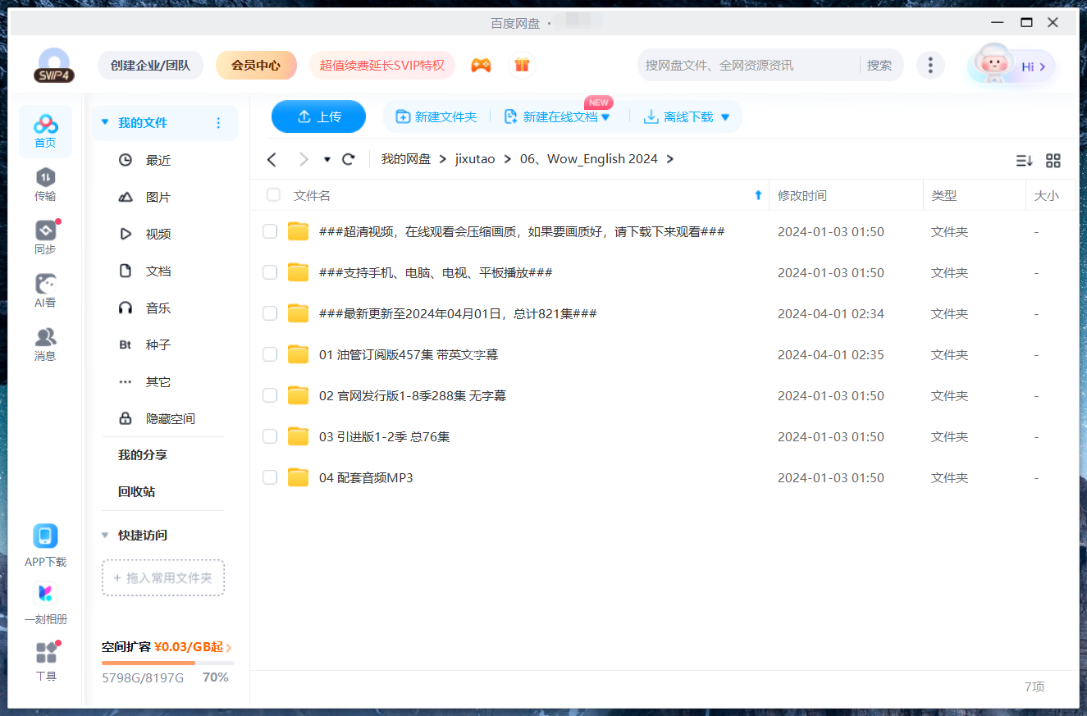Click folder icon of 03 引进版1-2季
1087x716 pixels.
pyautogui.click(x=298, y=436)
